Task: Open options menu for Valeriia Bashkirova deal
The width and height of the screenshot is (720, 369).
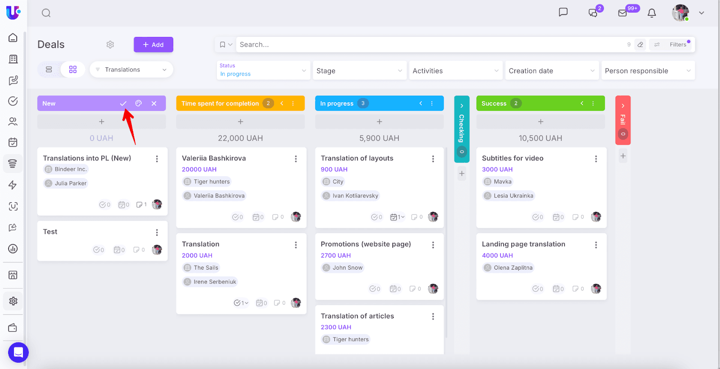Action: (x=296, y=159)
